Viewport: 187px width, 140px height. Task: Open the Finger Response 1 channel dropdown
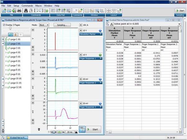pos(91,59)
